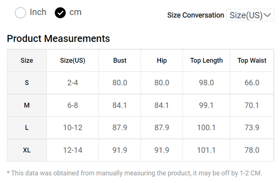Click the dropdown chevron arrow icon
The width and height of the screenshot is (280, 183).
(x=267, y=15)
